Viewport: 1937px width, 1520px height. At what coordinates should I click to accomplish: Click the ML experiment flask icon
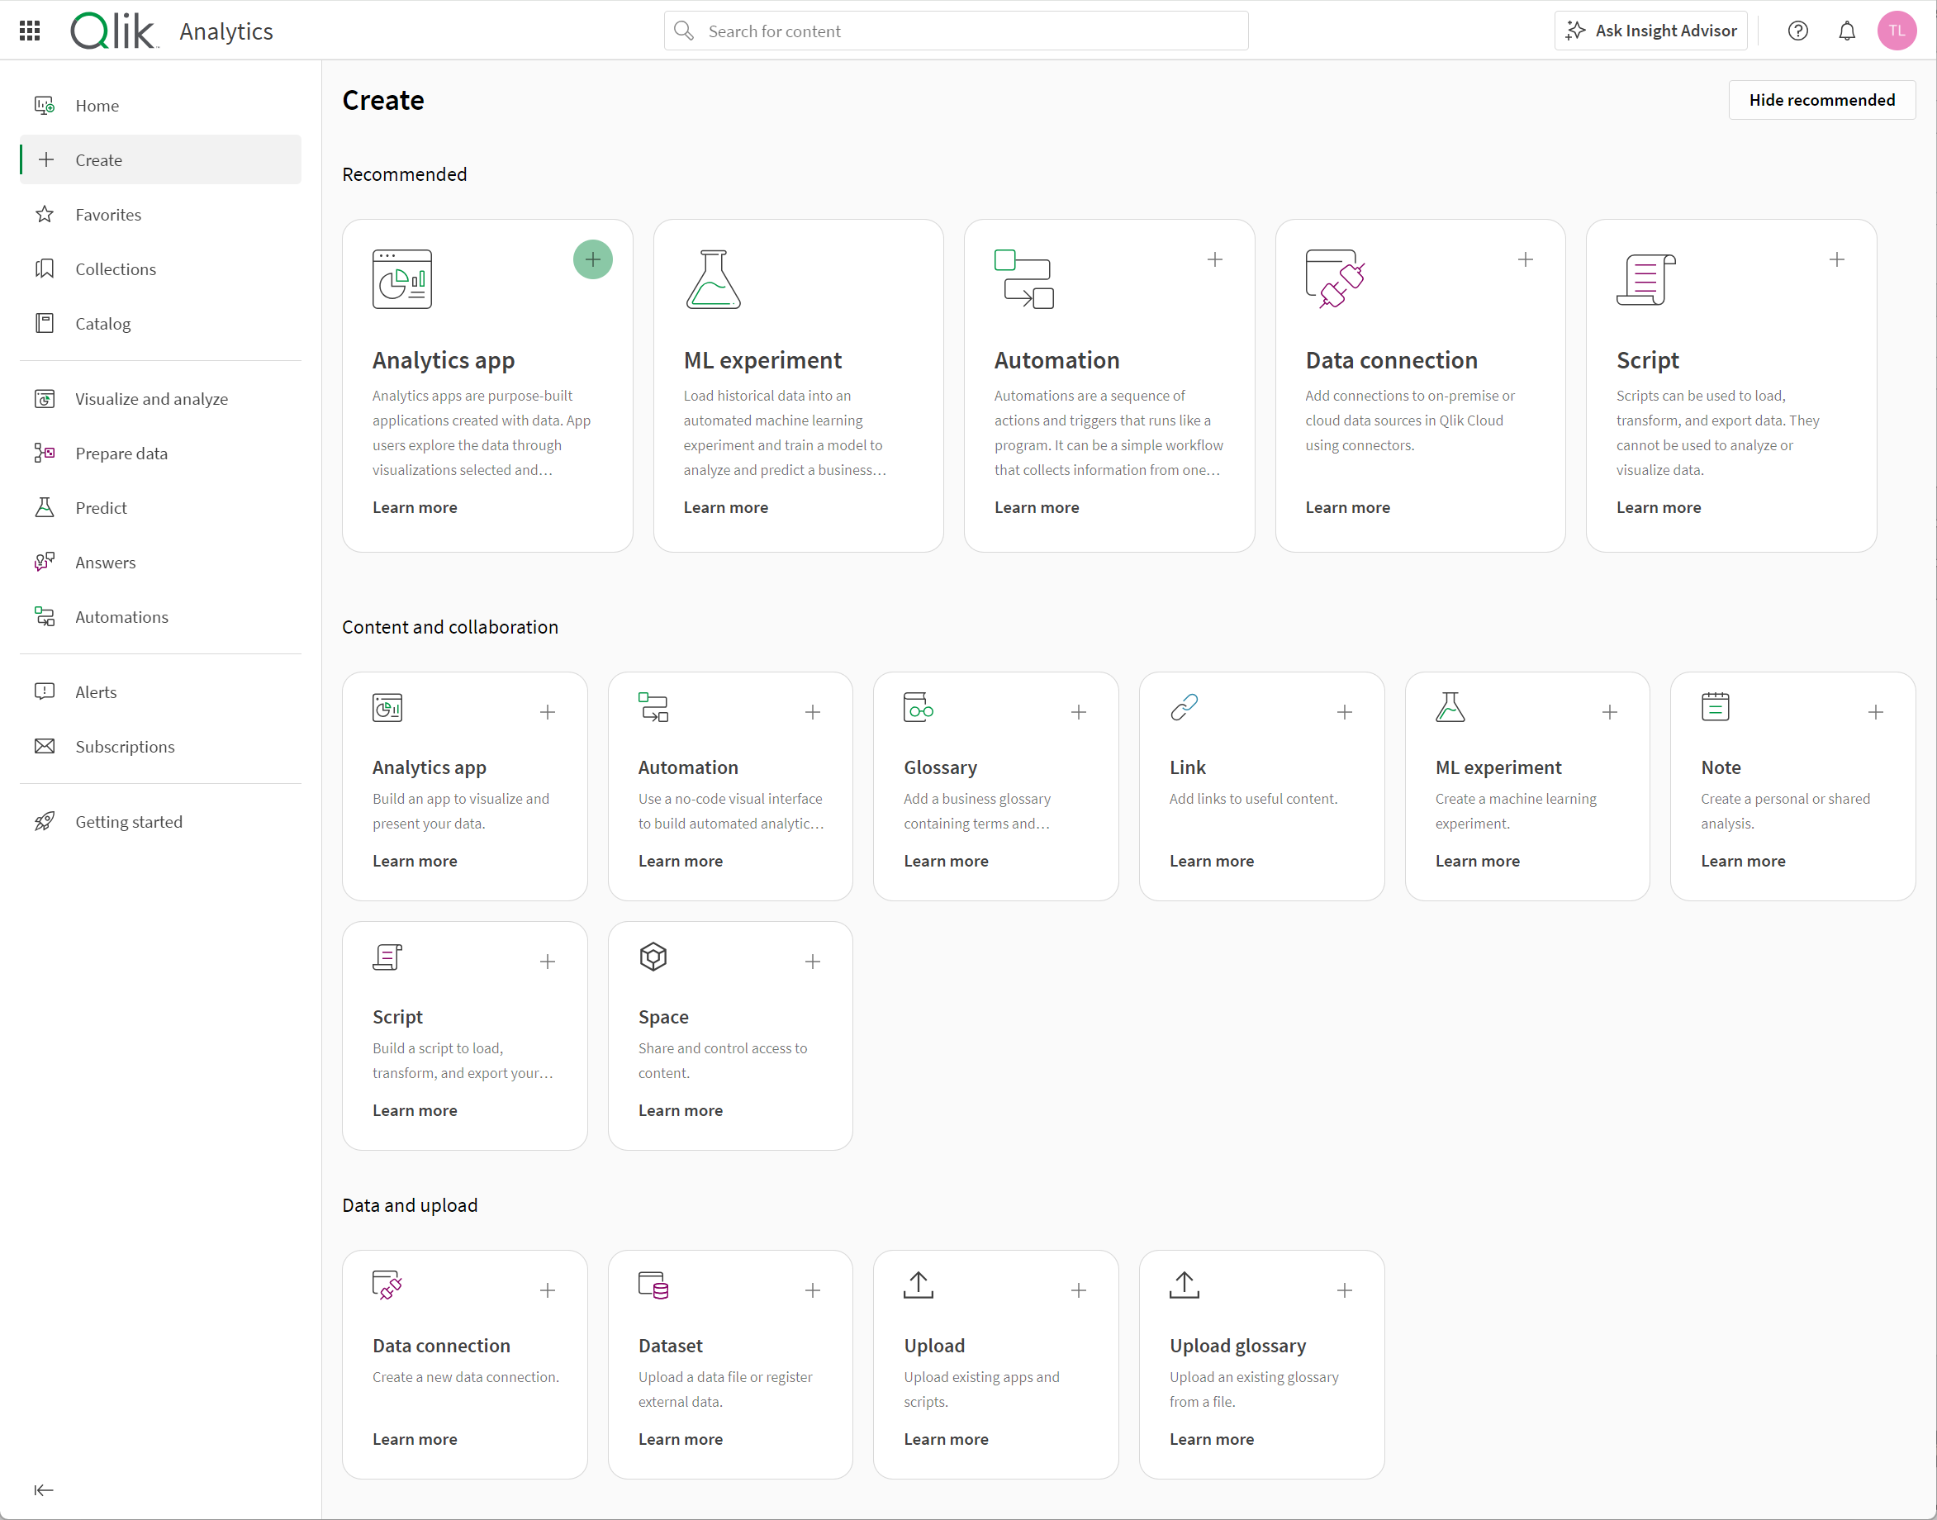tap(714, 280)
